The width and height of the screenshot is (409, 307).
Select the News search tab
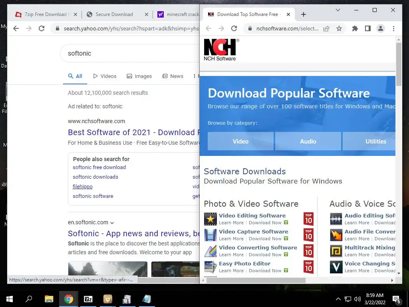(173, 76)
